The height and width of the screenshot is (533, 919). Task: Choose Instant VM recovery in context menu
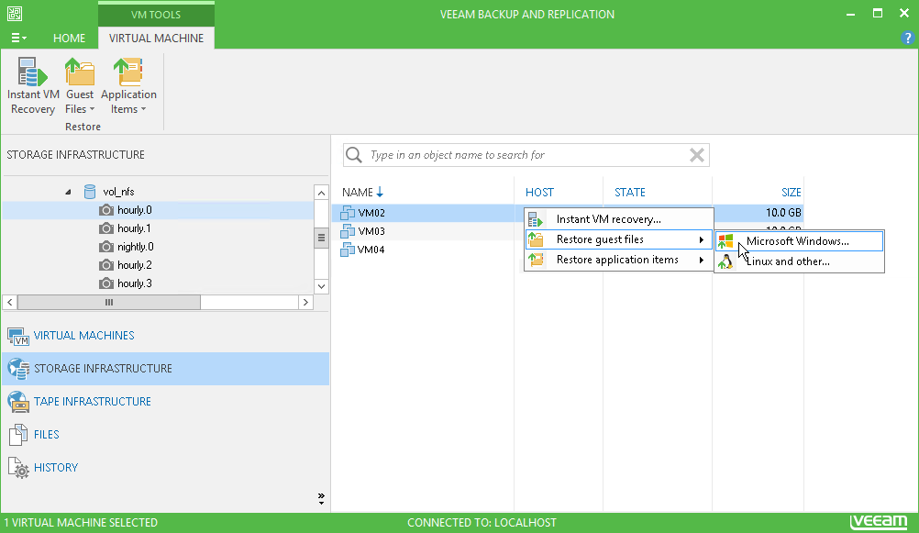(618, 219)
